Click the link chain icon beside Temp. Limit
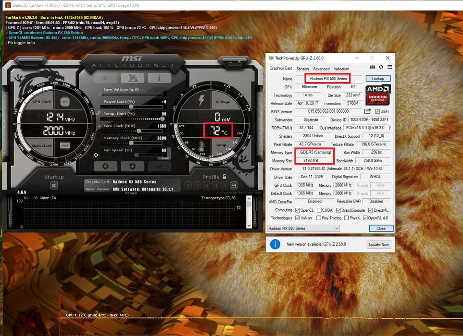Image resolution: width=463 pixels, height=336 pixels. coord(98,113)
